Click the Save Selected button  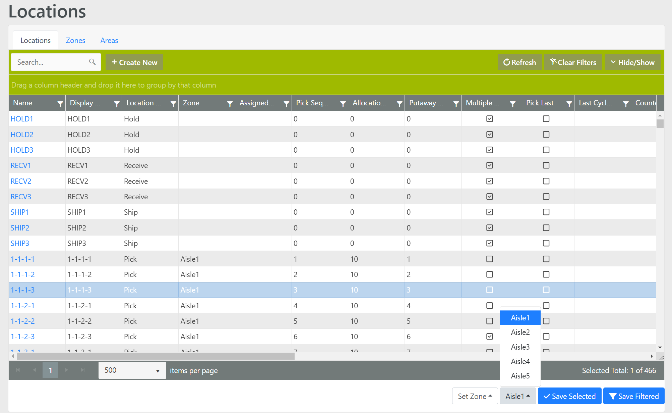coord(569,396)
